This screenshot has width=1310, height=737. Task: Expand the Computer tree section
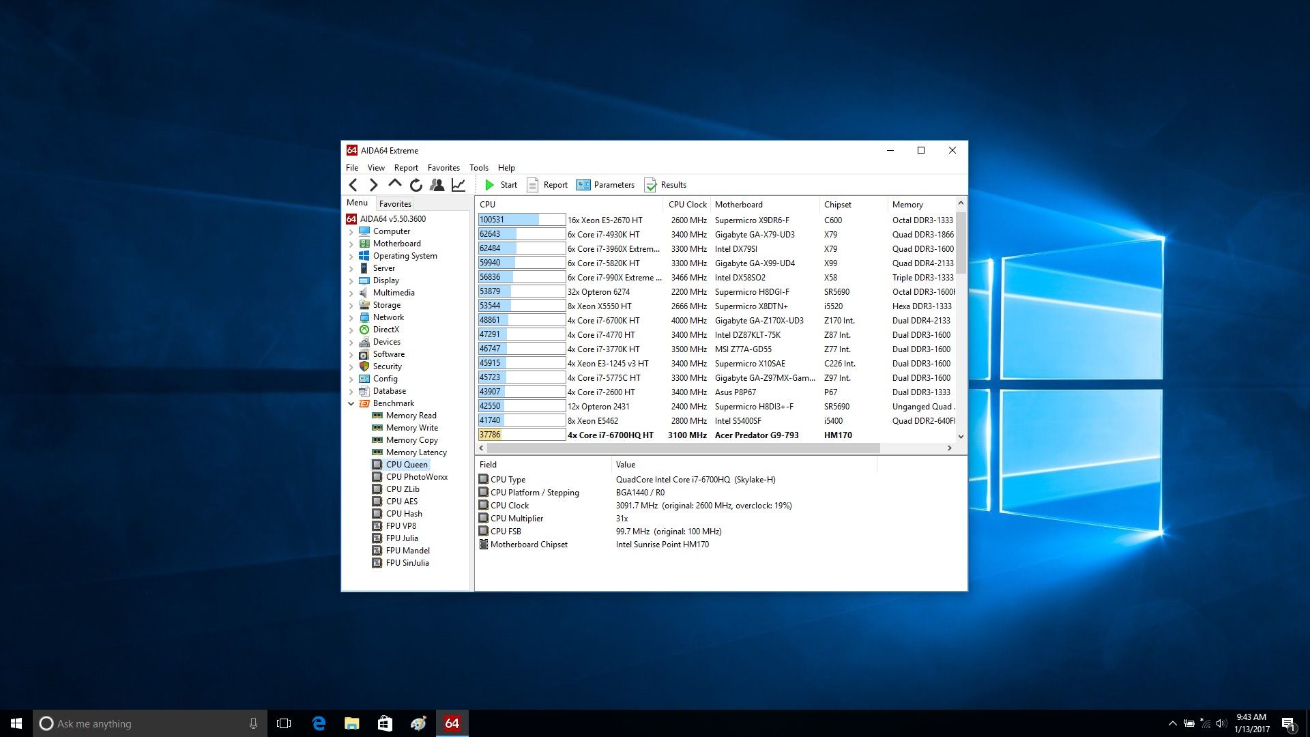(x=352, y=231)
